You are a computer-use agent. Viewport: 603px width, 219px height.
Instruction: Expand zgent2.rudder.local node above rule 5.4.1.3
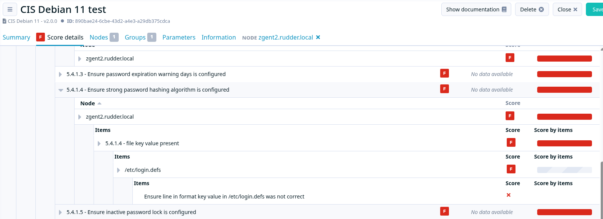[x=80, y=59]
